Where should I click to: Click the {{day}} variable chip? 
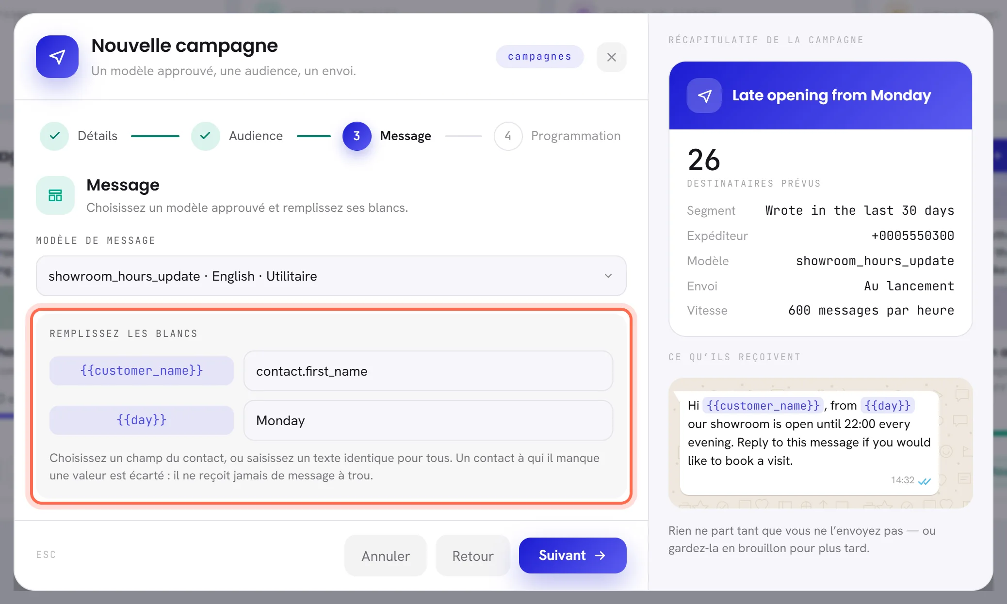[x=142, y=420]
